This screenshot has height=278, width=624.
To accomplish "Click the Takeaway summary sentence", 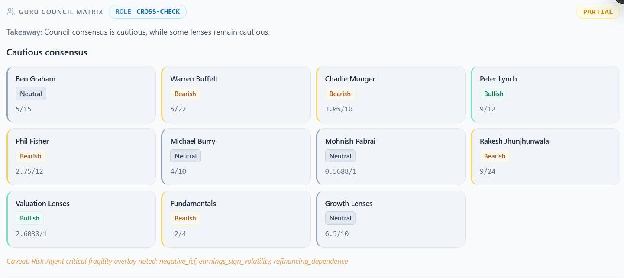I will pos(138,32).
